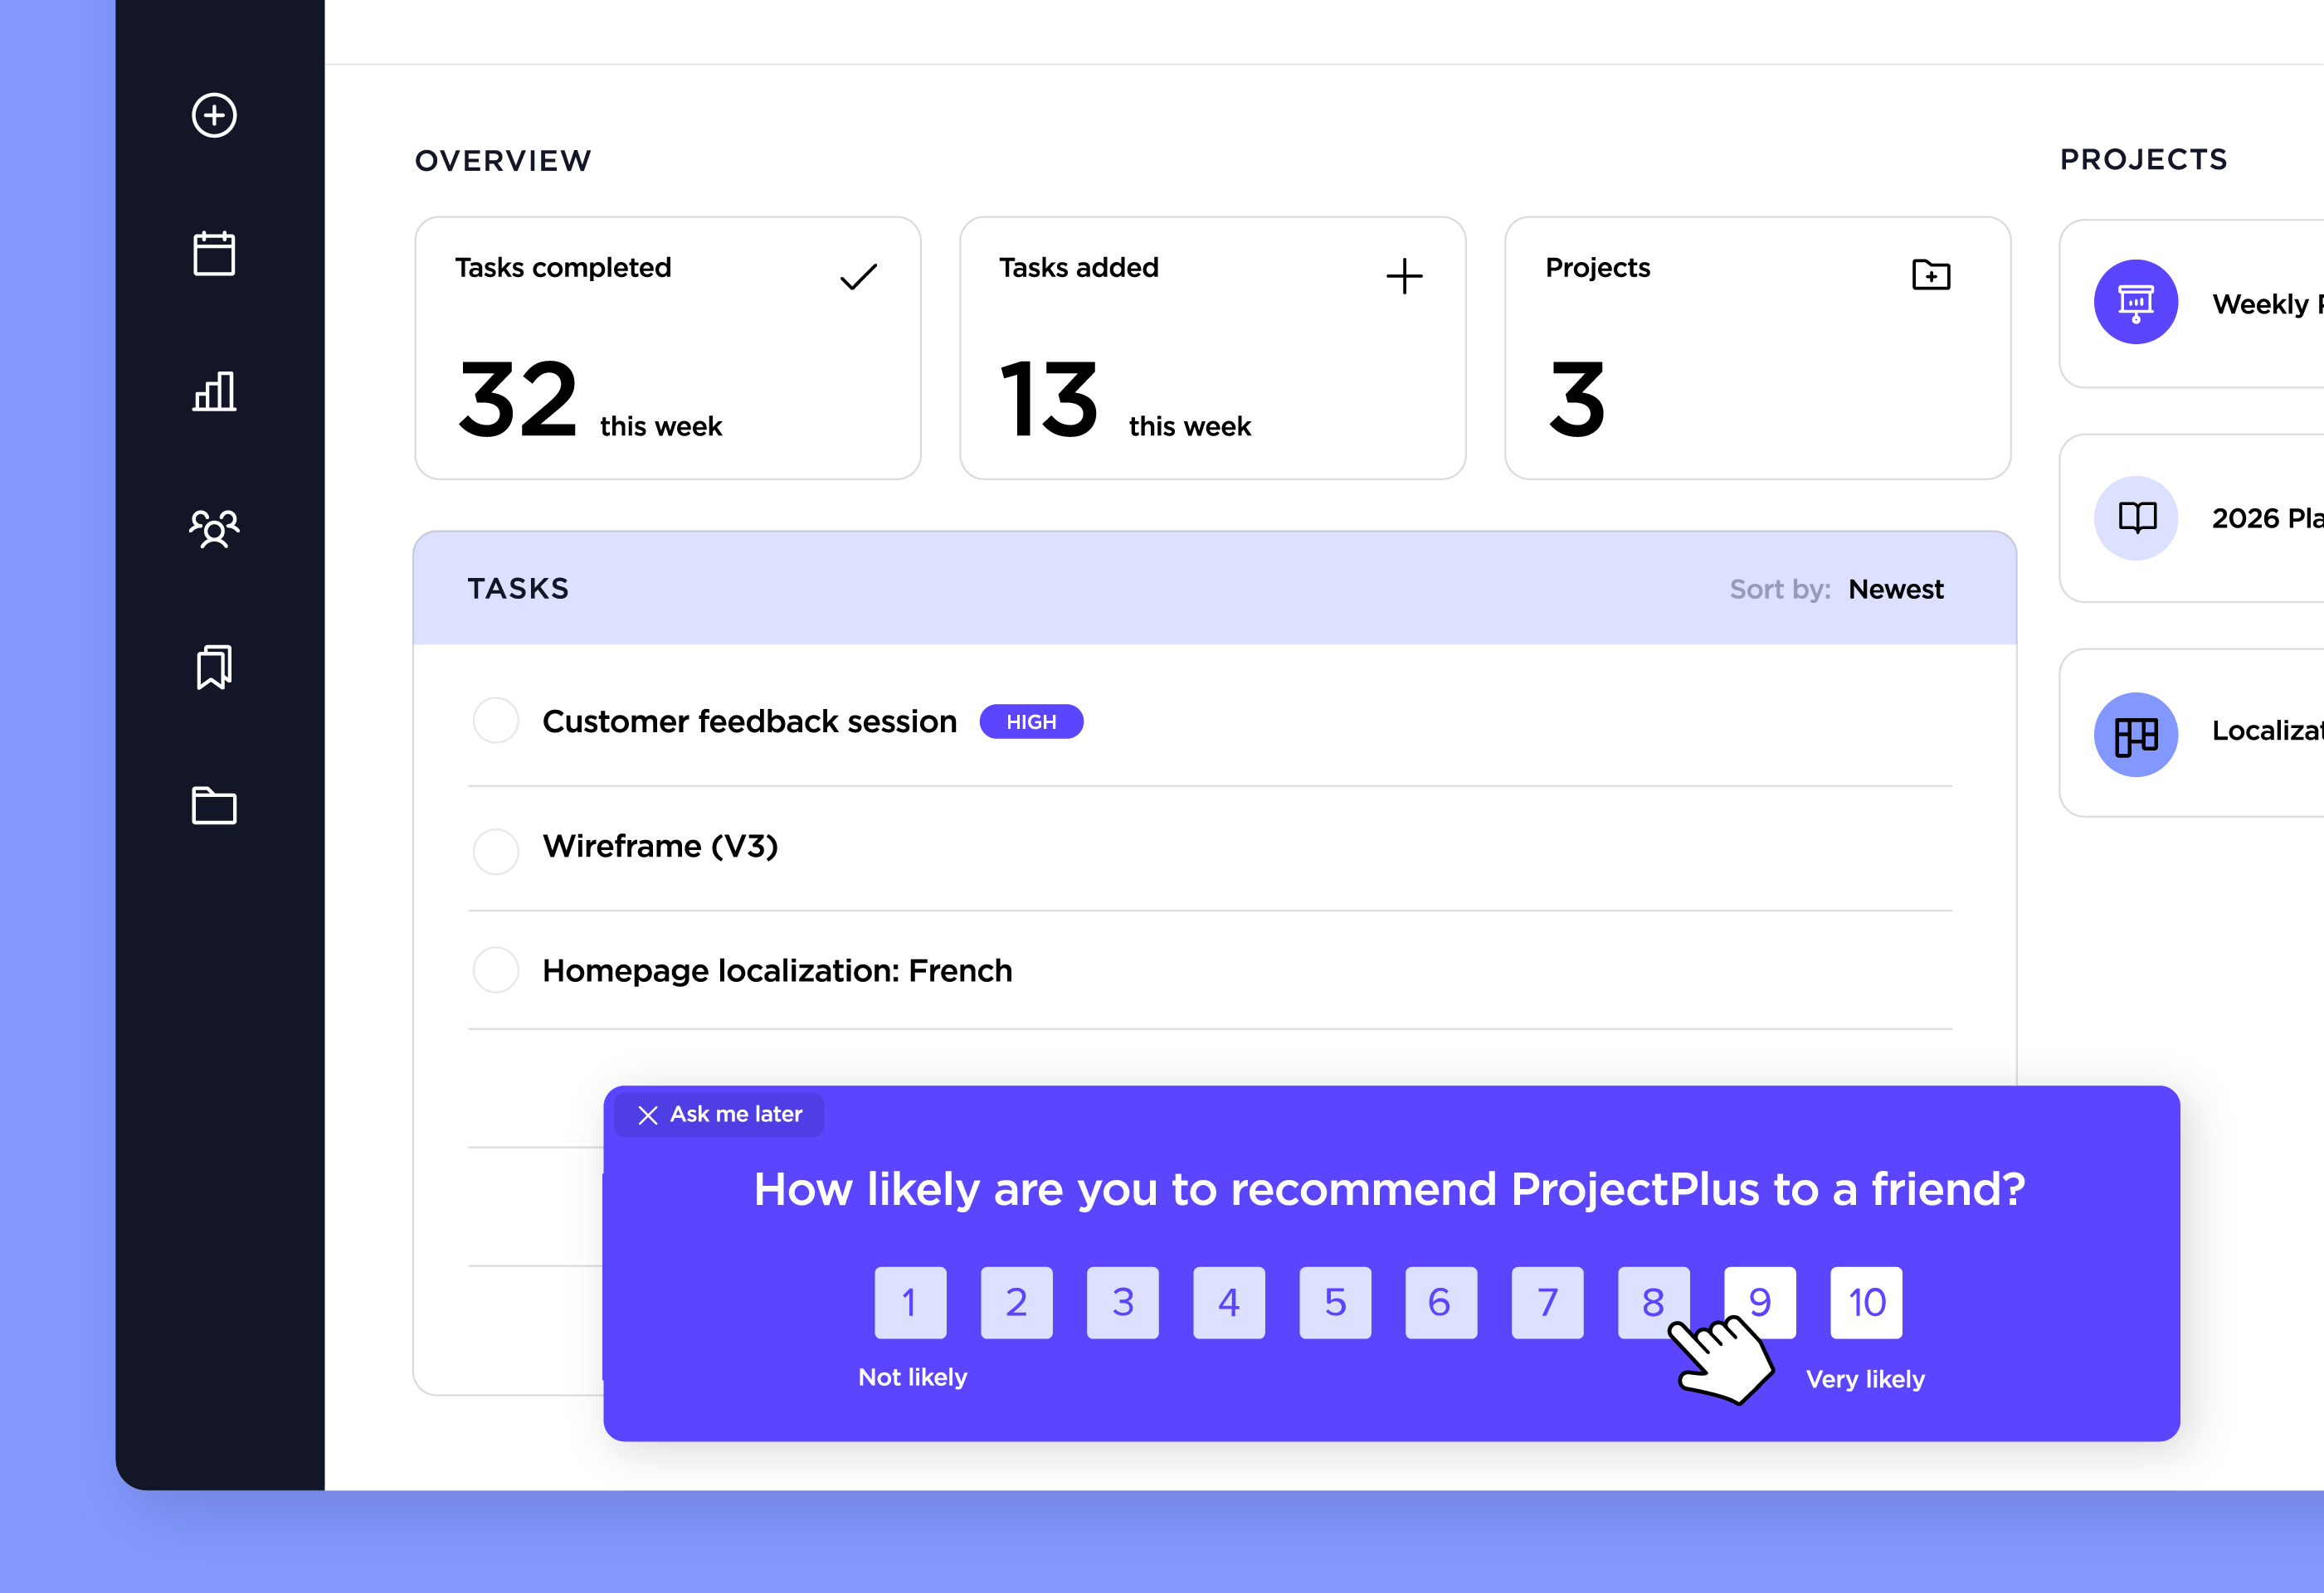2324x1593 pixels.
Task: Check off Customer feedback session task
Action: 495,721
